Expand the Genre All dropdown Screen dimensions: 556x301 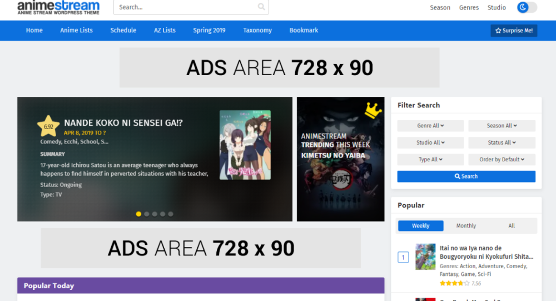(x=430, y=126)
